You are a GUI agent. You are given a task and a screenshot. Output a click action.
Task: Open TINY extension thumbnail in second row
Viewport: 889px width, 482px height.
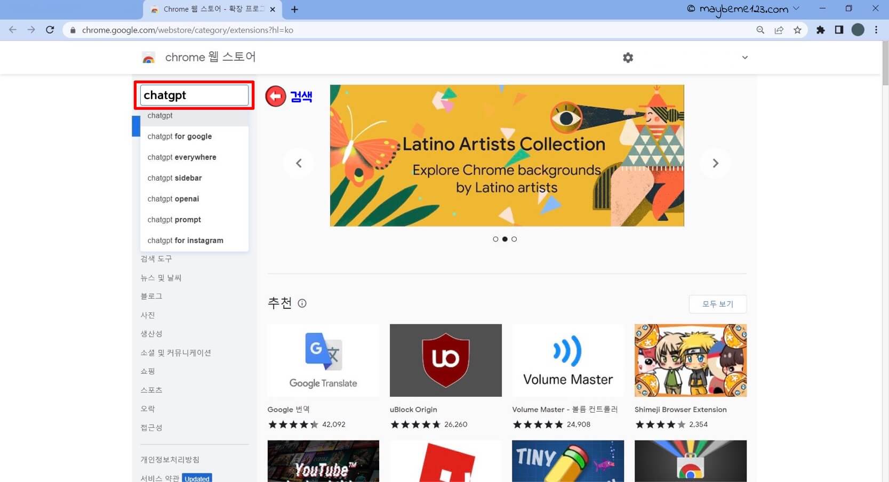[x=568, y=461]
